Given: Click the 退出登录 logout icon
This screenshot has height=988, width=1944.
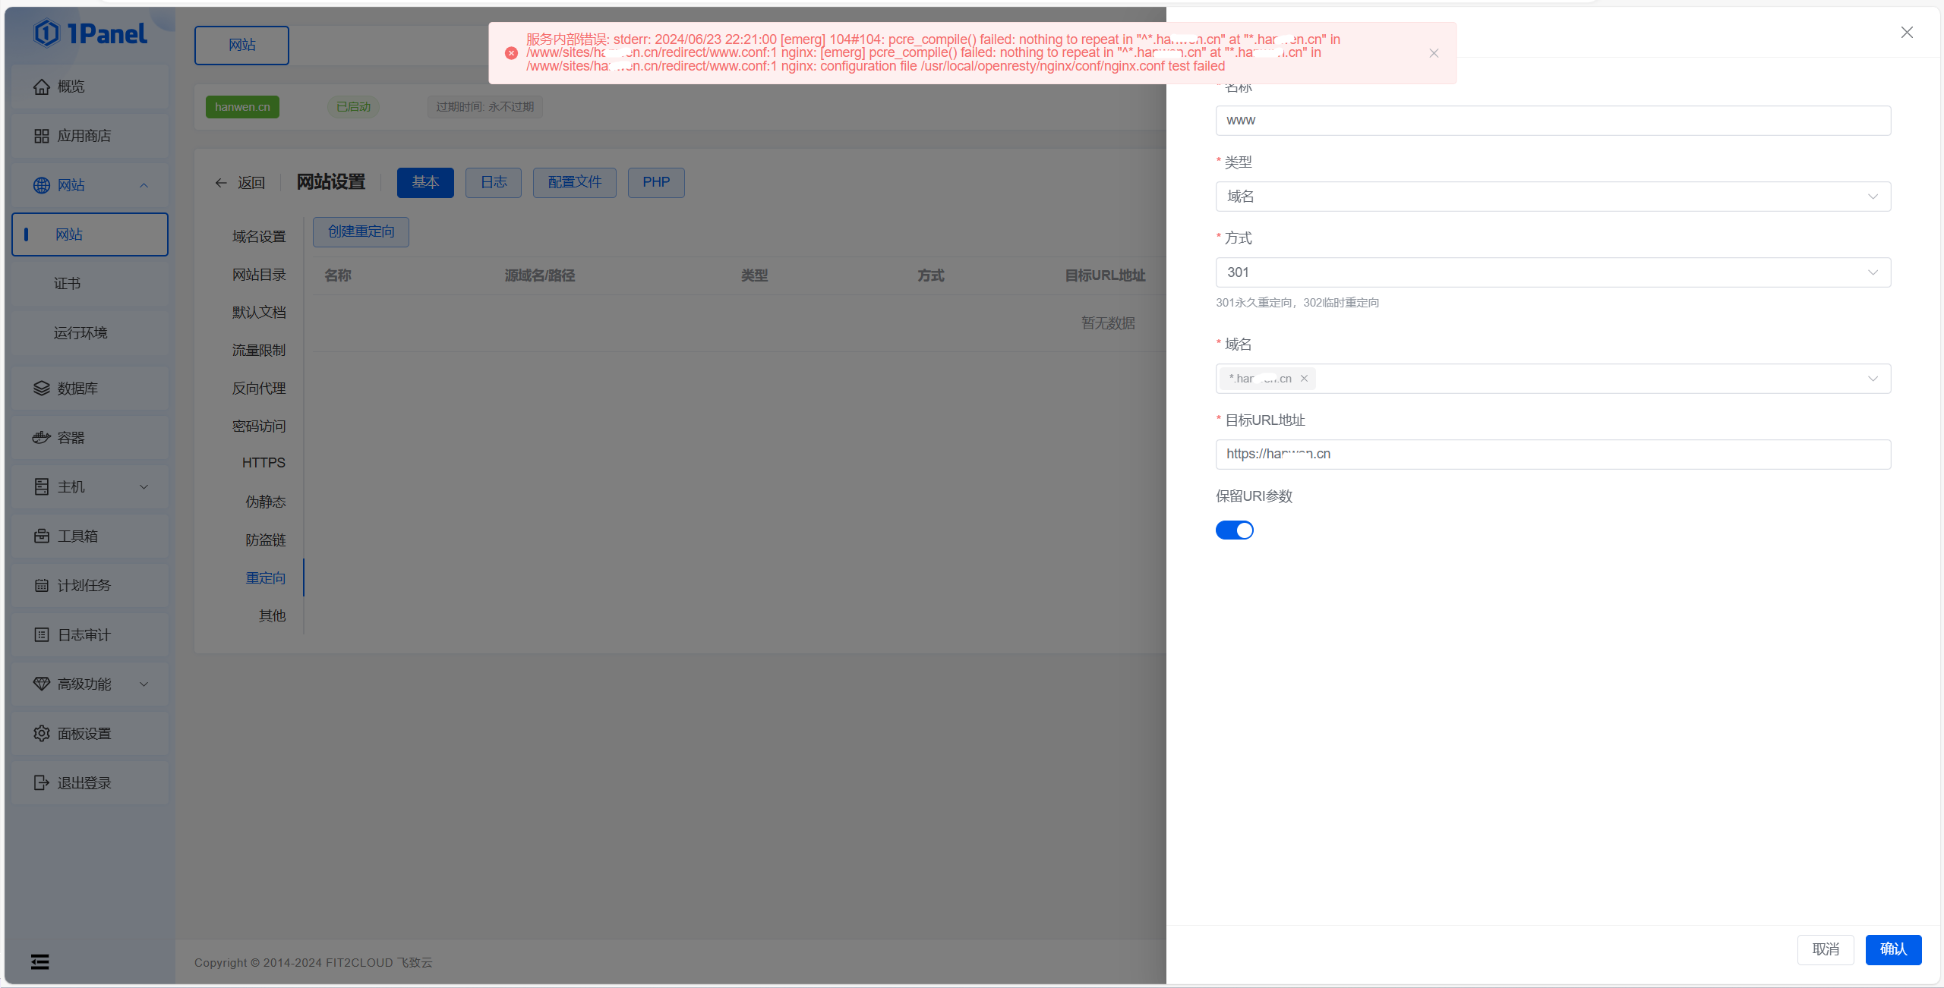Looking at the screenshot, I should 42,783.
